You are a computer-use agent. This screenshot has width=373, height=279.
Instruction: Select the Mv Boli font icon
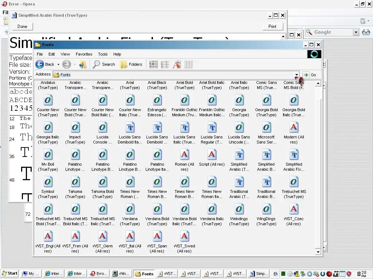pyautogui.click(x=48, y=155)
